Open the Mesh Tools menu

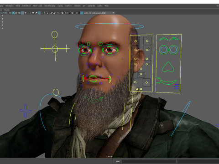pyautogui.click(x=37, y=6)
